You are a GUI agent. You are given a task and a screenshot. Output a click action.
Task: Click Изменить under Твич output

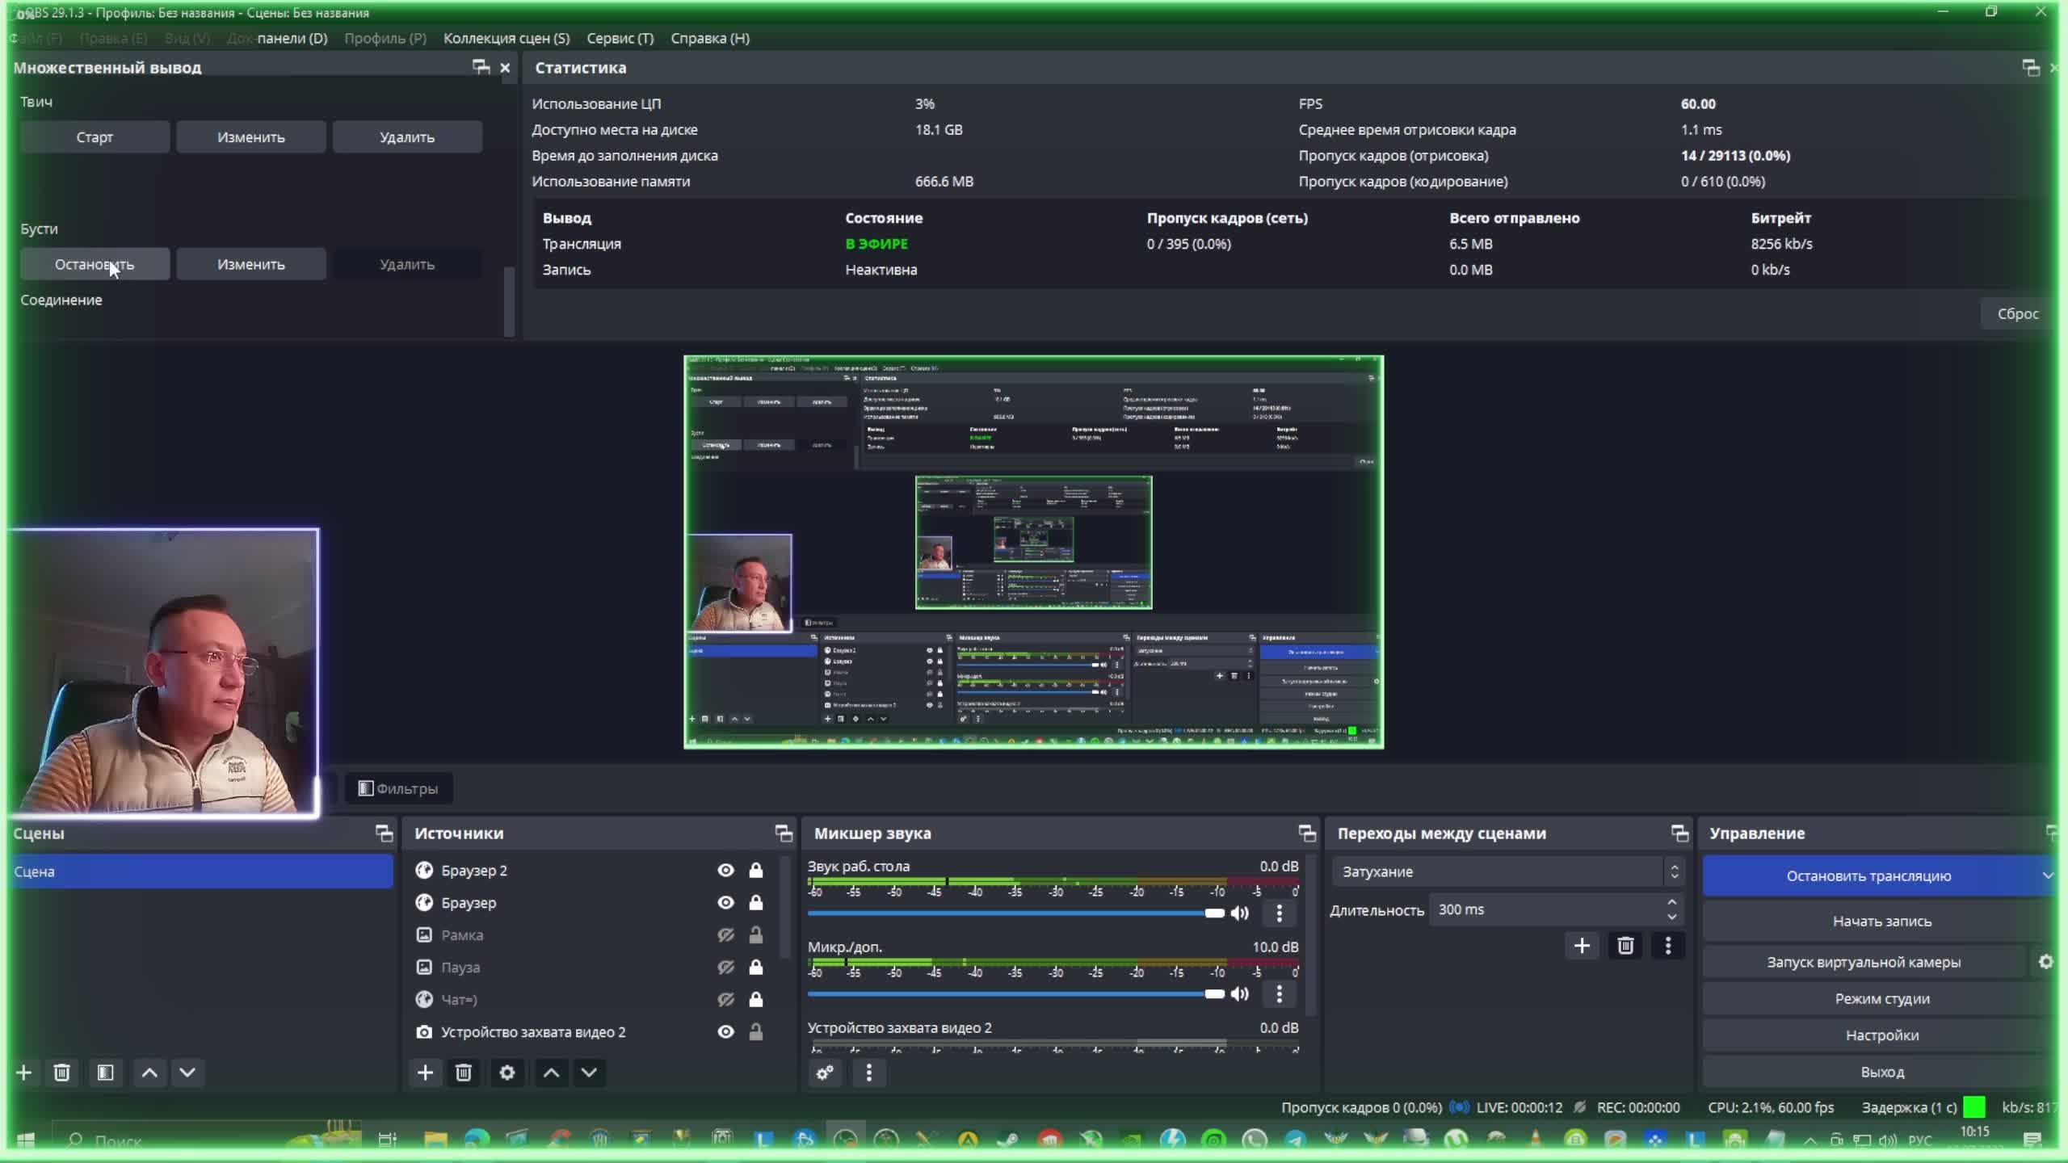pyautogui.click(x=250, y=137)
